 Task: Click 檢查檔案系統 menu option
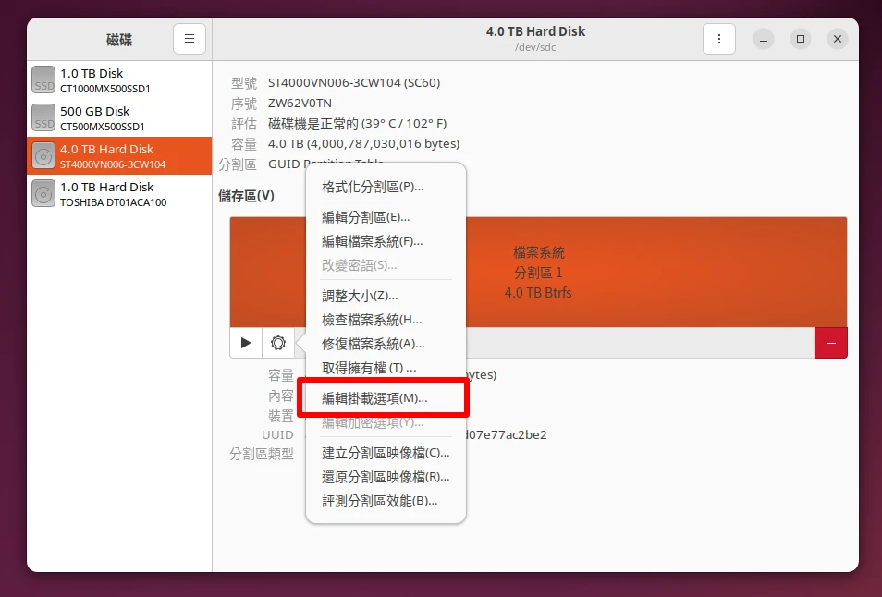tap(372, 320)
